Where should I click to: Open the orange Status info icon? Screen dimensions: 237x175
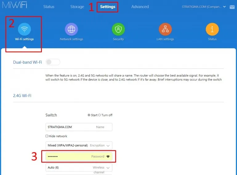212,29
